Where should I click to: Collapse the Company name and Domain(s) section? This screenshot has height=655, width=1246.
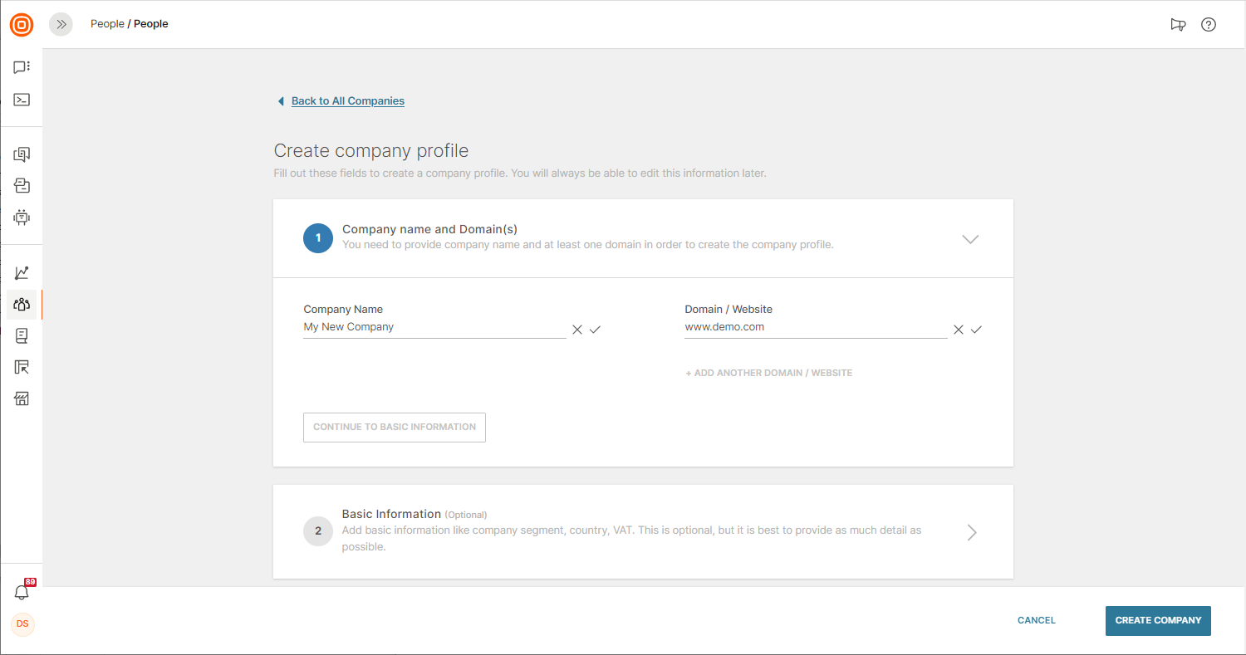click(x=970, y=239)
